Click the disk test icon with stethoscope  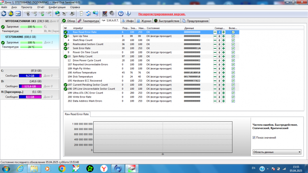(27, 14)
